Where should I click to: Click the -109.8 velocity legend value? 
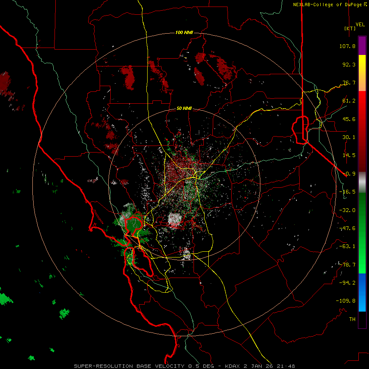(346, 301)
